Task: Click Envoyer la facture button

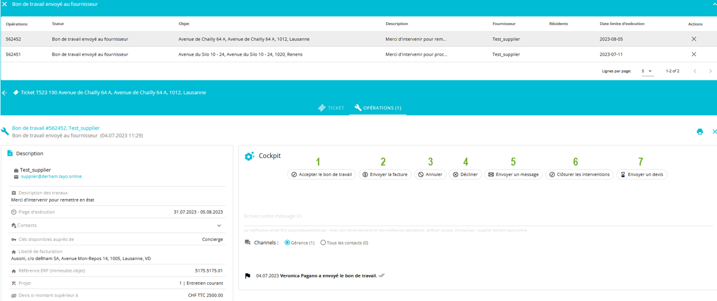Action: point(385,174)
